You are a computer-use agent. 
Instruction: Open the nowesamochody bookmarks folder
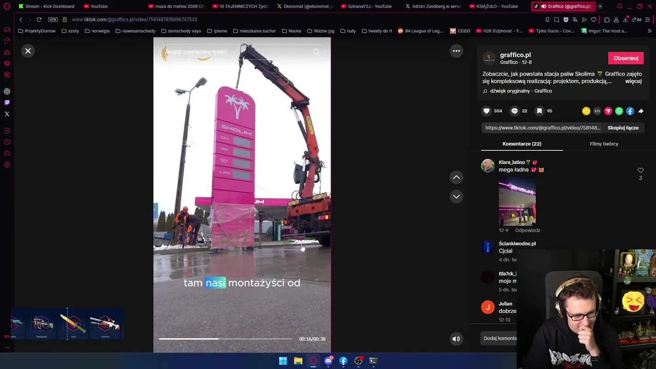click(135, 31)
